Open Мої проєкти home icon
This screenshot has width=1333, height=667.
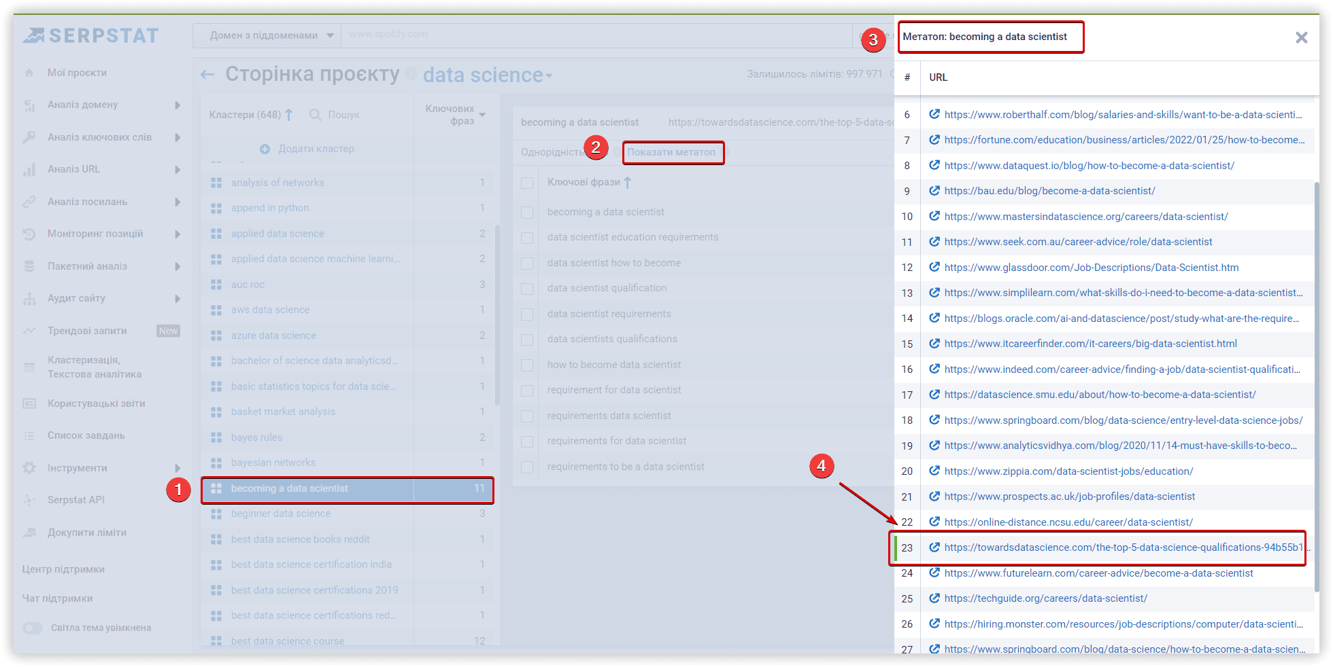(29, 73)
